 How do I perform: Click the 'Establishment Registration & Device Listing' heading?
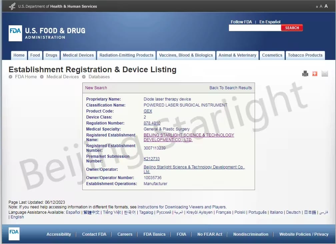click(x=92, y=70)
